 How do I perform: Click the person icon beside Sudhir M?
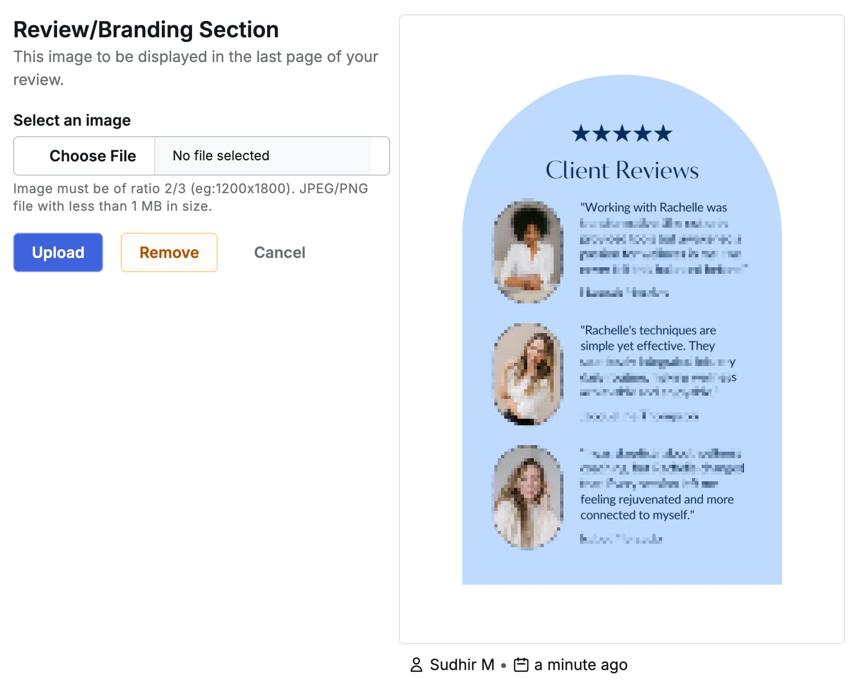coord(416,665)
